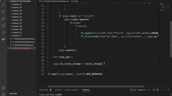Click the vertical editor scrollbar thumb
172x96 pixels.
tap(171, 39)
